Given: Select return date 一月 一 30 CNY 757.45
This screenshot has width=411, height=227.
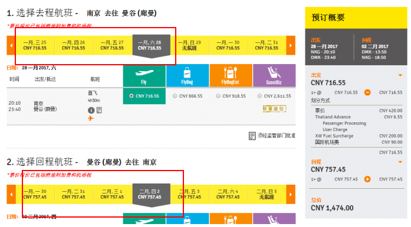Looking at the screenshot, I should (35, 194).
